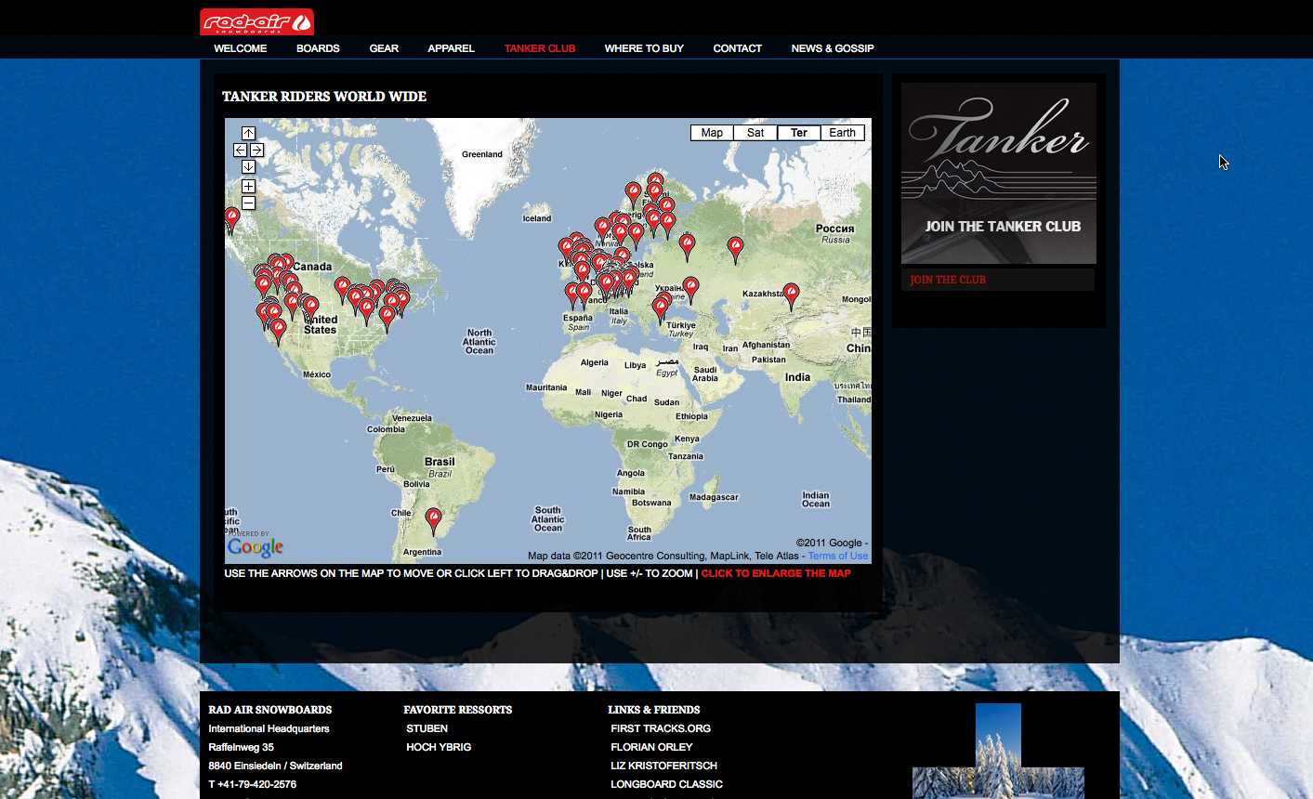The width and height of the screenshot is (1313, 799).
Task: Open the Hoch Ybrig resort link
Action: [439, 747]
